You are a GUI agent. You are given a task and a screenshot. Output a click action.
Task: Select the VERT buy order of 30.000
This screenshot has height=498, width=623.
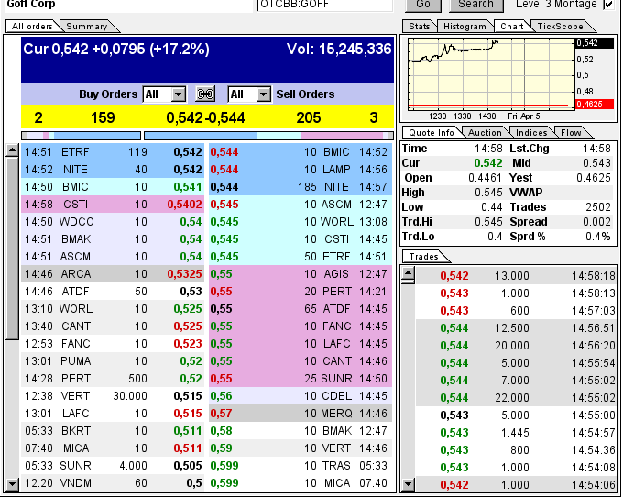click(x=113, y=396)
